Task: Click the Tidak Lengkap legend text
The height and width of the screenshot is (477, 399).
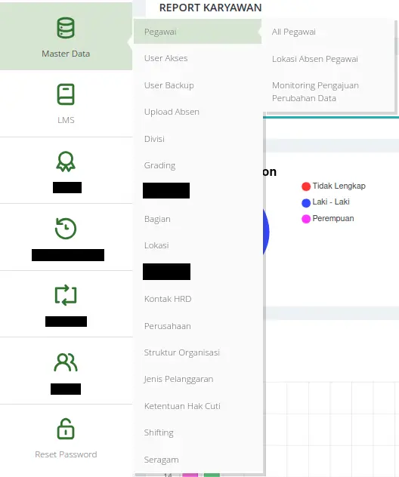Action: pyautogui.click(x=339, y=186)
